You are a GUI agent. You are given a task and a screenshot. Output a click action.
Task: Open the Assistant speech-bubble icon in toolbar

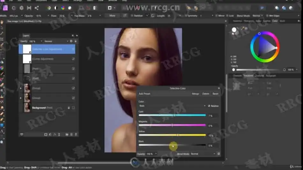262,8
